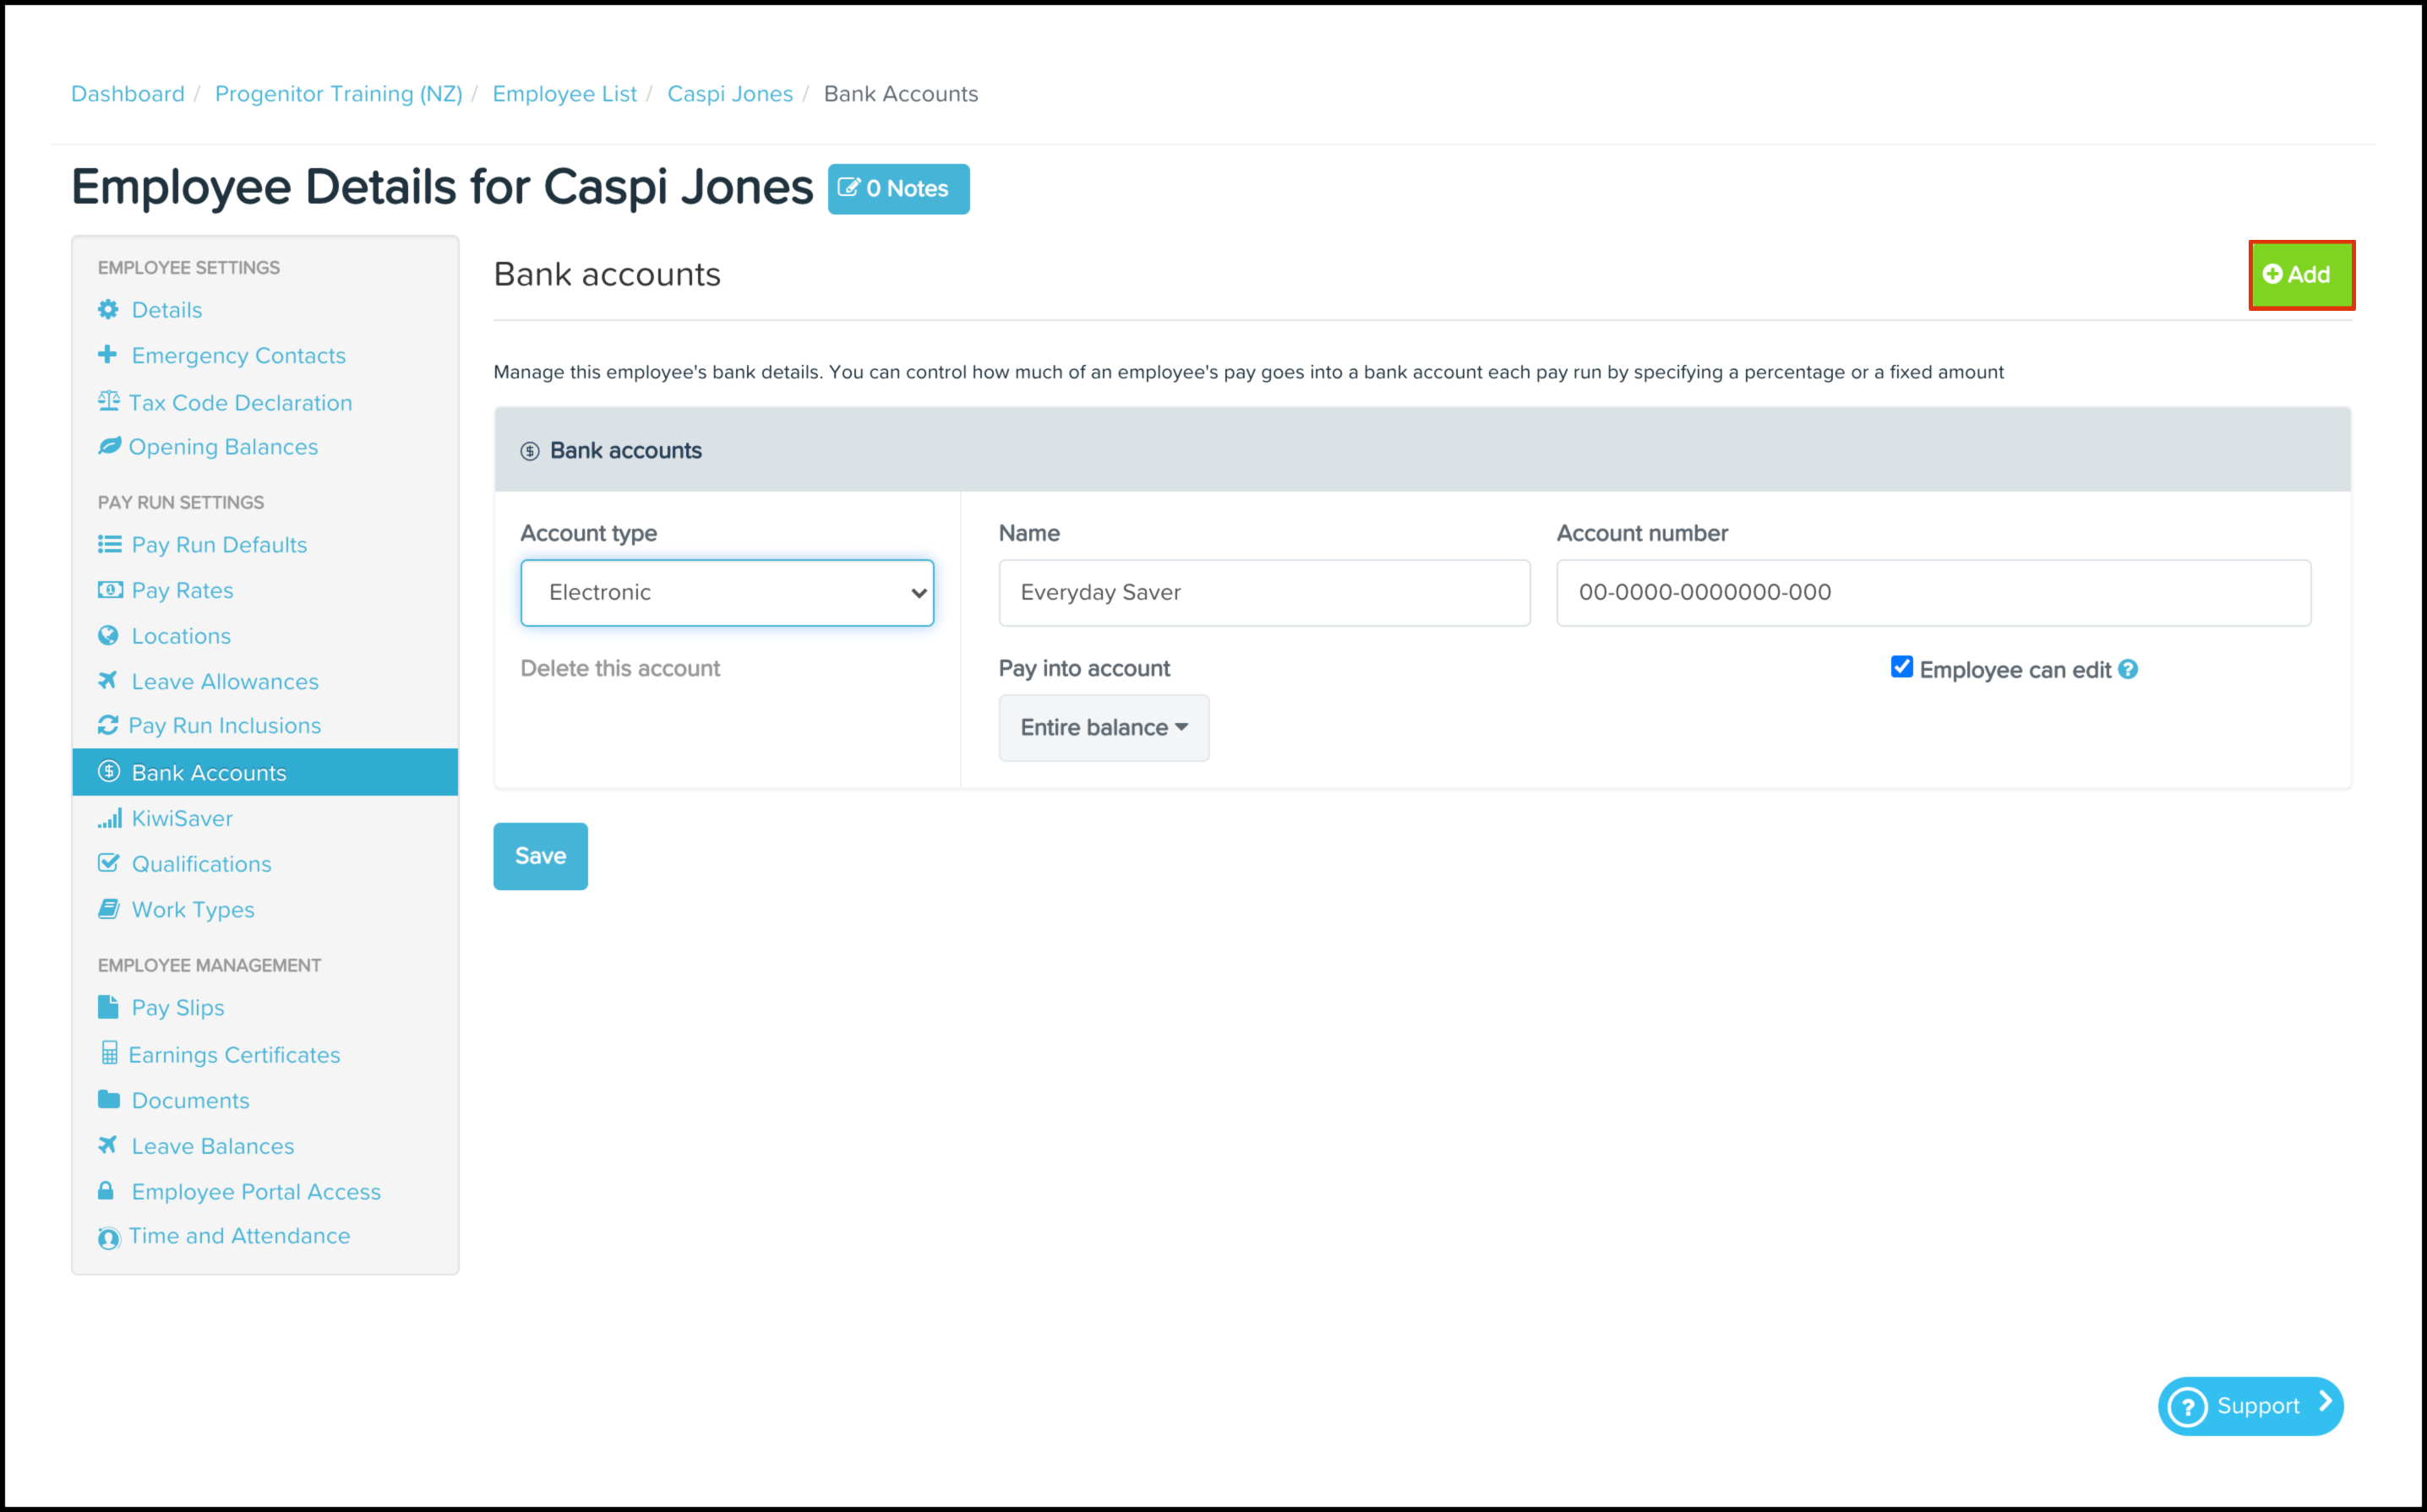Click the leaf icon beside Opening Balances

[x=108, y=446]
